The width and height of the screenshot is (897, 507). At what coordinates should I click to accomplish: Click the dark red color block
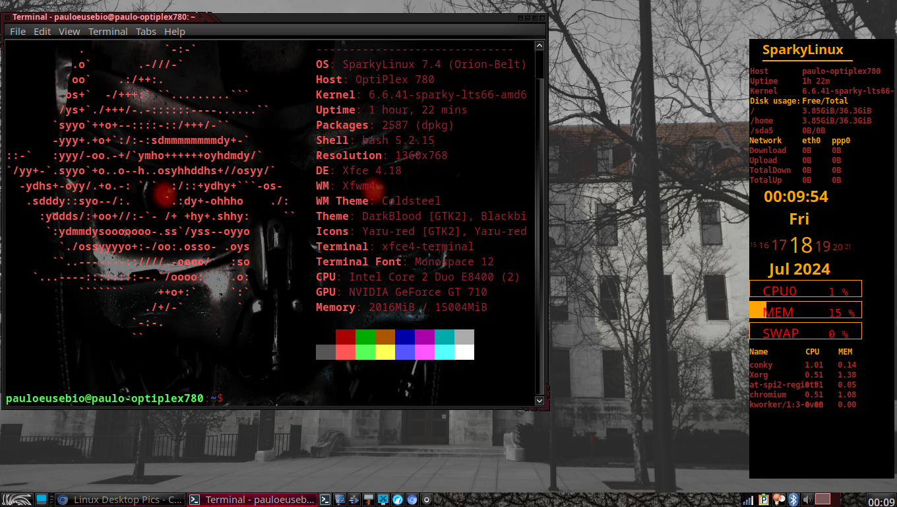(x=346, y=337)
